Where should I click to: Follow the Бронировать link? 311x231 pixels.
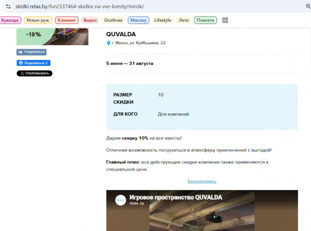click(202, 181)
